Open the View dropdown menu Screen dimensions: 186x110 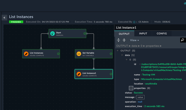pyautogui.click(x=134, y=40)
